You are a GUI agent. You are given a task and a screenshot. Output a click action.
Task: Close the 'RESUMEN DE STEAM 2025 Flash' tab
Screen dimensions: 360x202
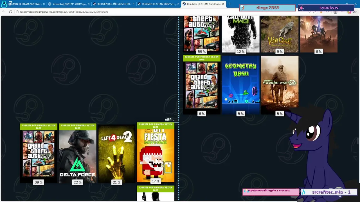[x=44, y=4]
